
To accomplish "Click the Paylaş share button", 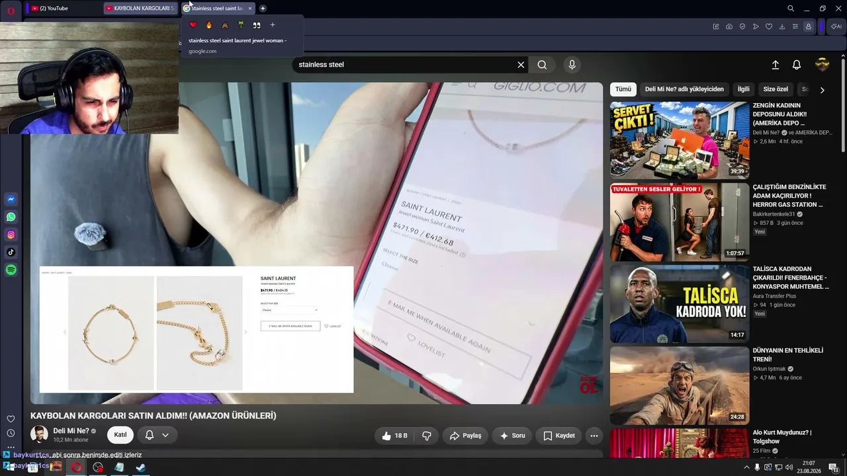I will click(x=465, y=436).
